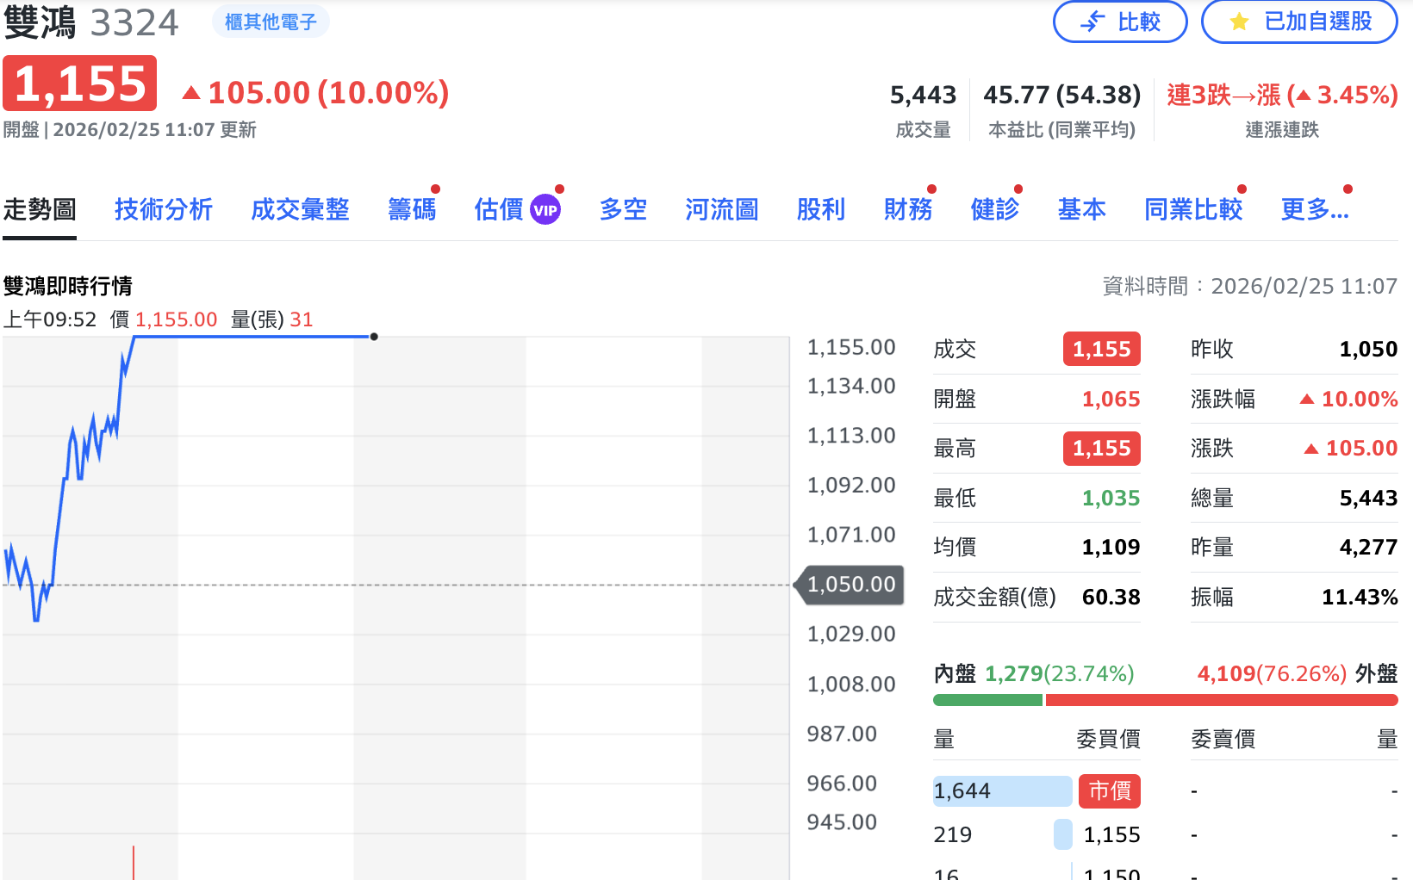Click the compare arrows icon in 比較 button

[1091, 22]
